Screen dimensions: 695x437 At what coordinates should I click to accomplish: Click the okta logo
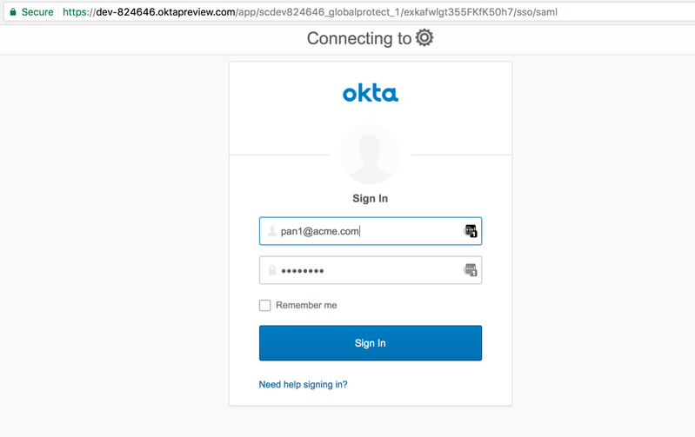click(x=371, y=93)
